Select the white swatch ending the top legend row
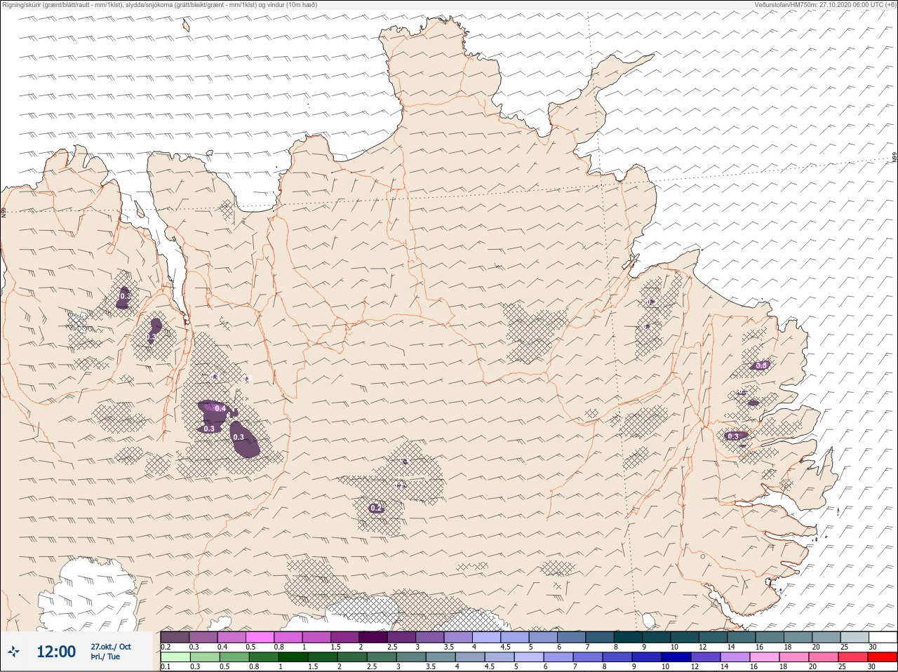 (883, 637)
